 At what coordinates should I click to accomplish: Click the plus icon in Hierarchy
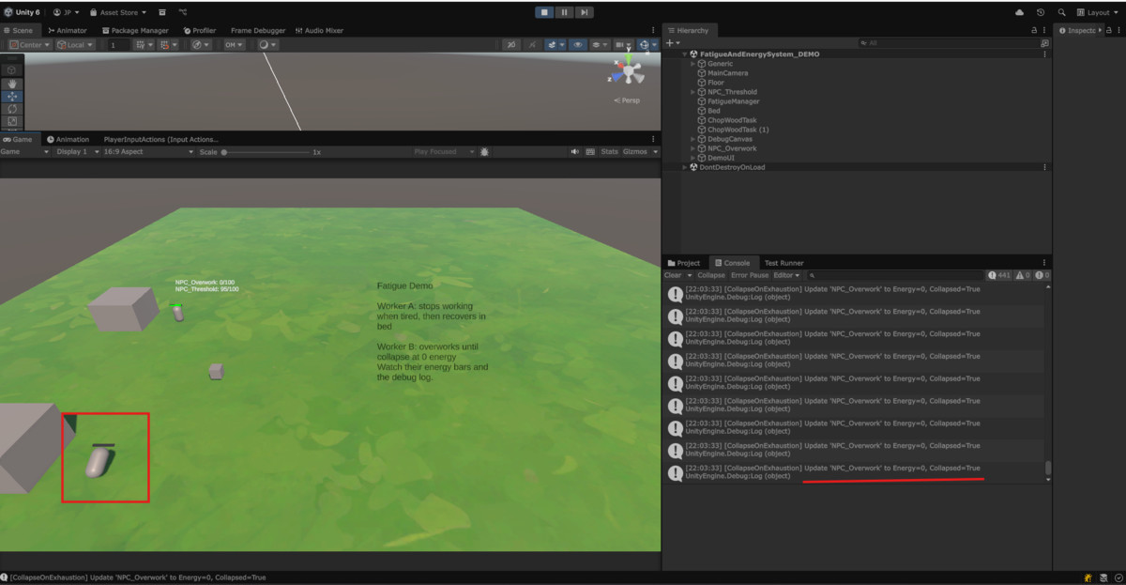click(x=670, y=43)
